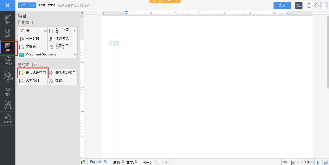Toggle night mode moon icon
The image size is (329, 165).
point(319,163)
